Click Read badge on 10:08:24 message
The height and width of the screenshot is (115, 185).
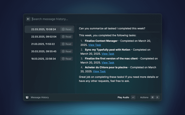66,29
